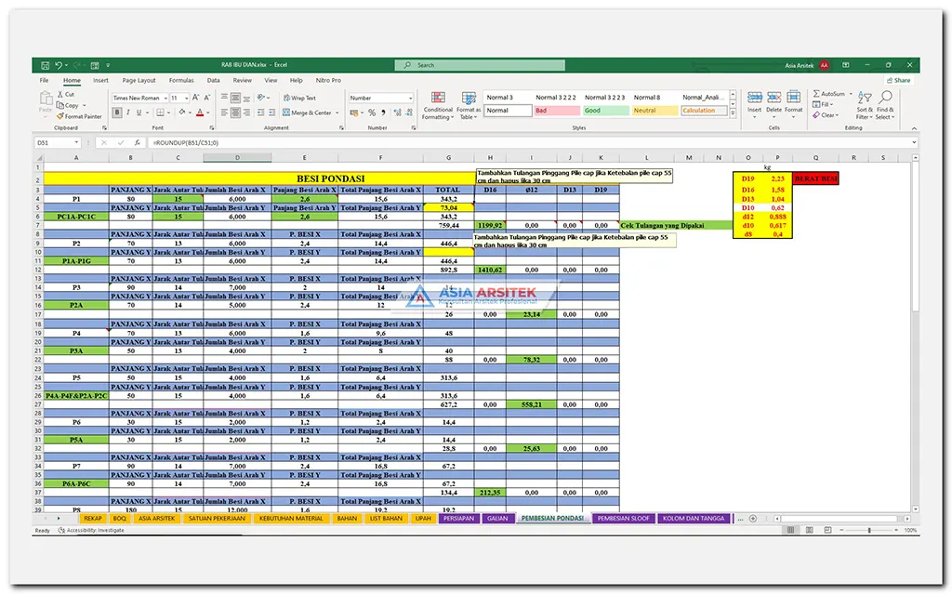Open the Nitro Pro tab
The width and height of the screenshot is (952, 594).
coord(328,80)
